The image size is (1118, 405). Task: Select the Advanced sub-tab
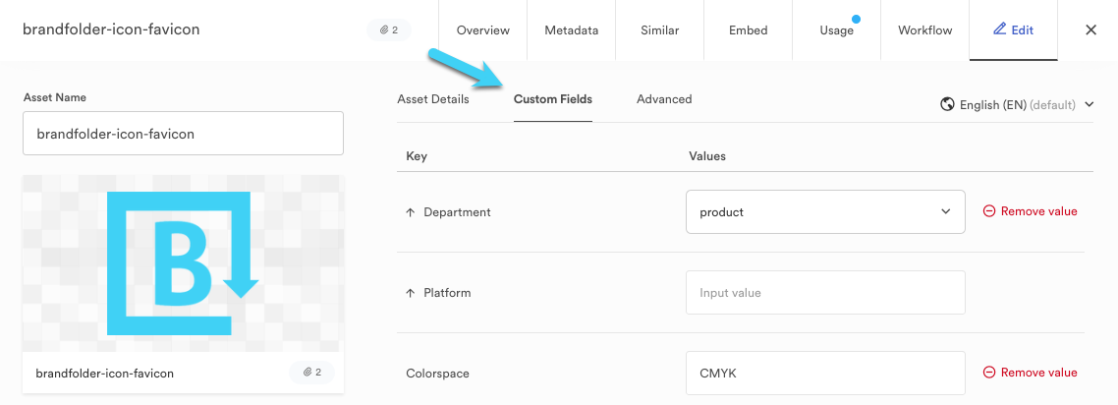(x=664, y=99)
